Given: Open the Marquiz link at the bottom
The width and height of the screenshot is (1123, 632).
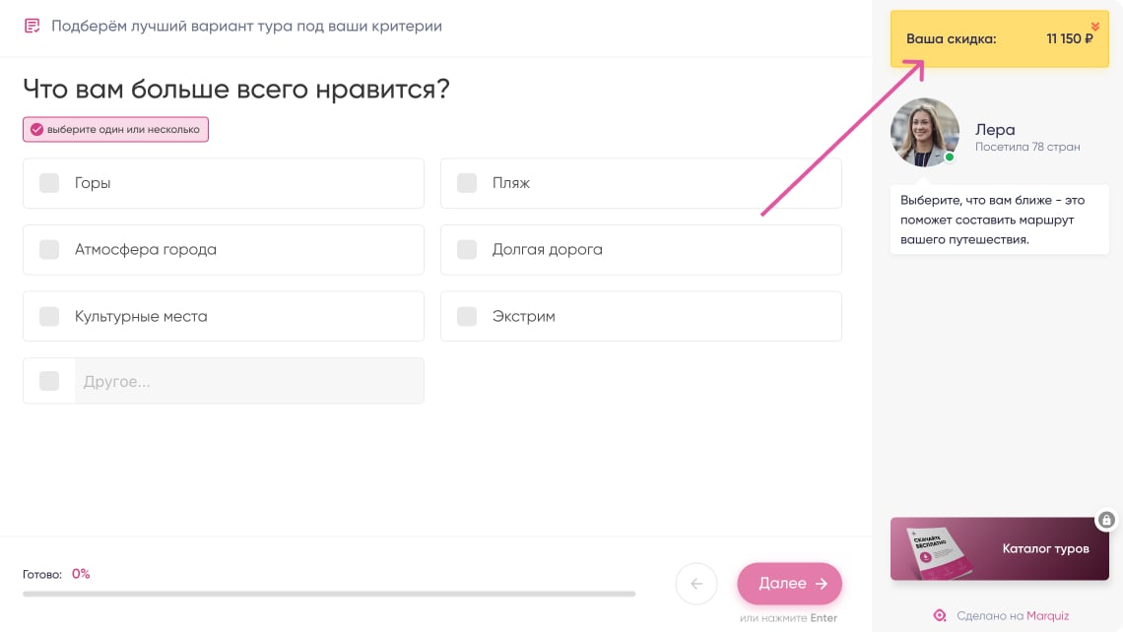Looking at the screenshot, I should pos(1047,615).
